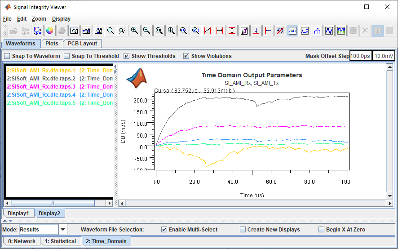Select the 1: Statistical file tab

point(60,241)
